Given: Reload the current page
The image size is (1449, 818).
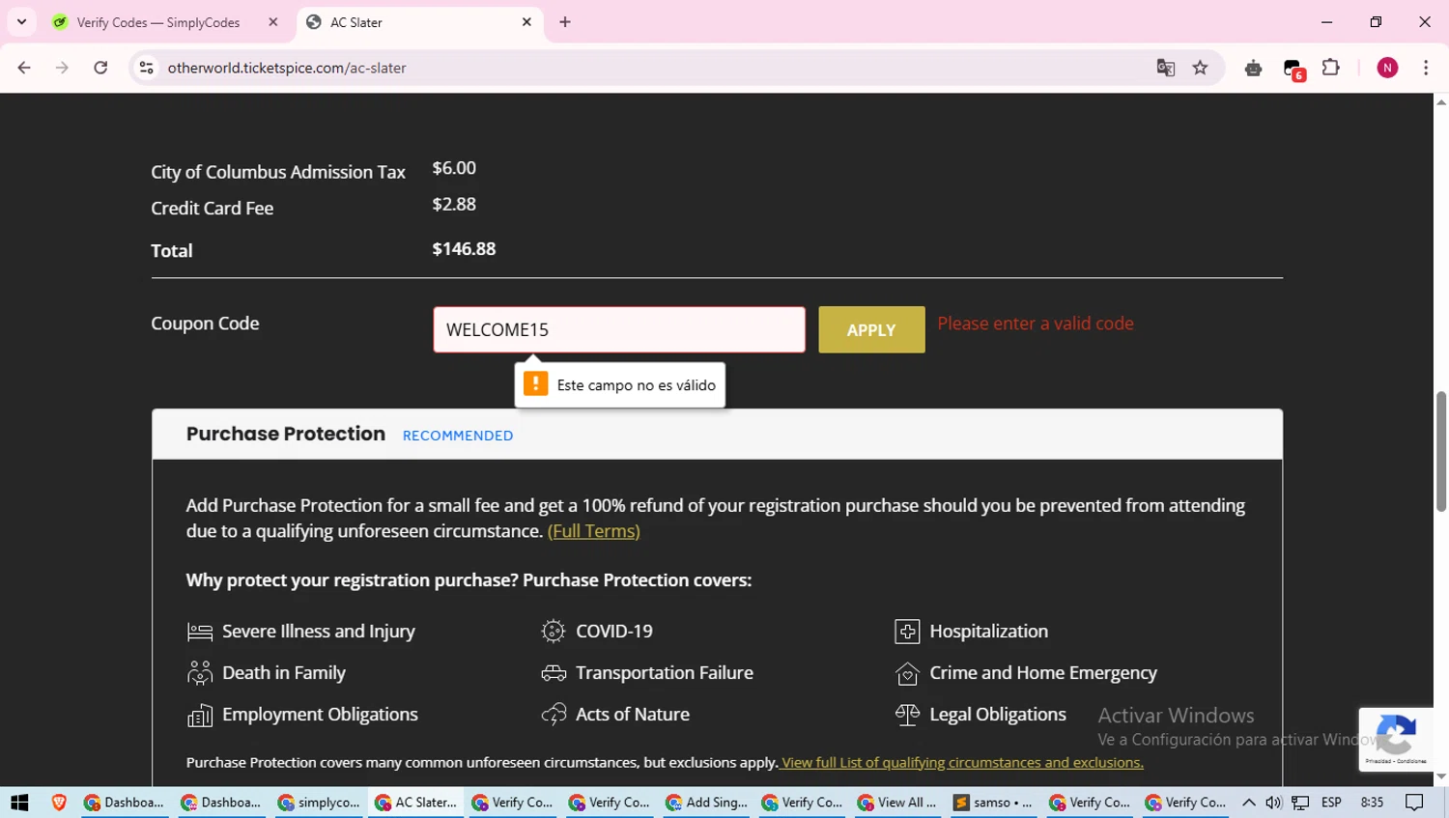Looking at the screenshot, I should coord(100,68).
